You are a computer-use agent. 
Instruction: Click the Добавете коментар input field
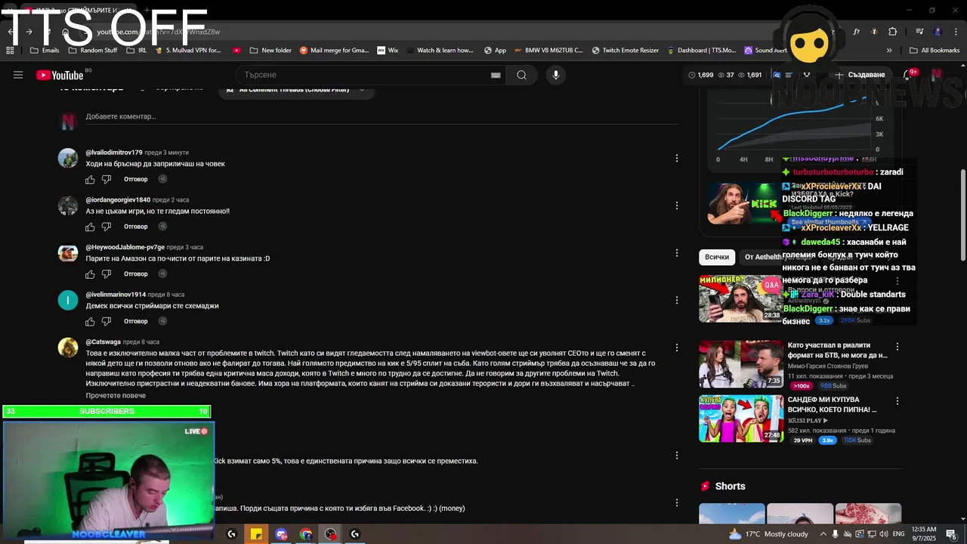click(382, 117)
